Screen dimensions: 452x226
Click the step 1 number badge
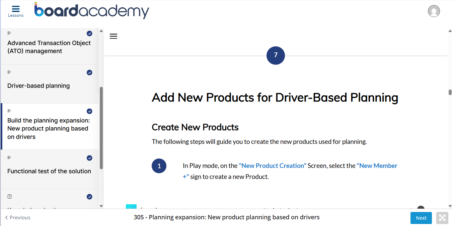[x=159, y=166]
